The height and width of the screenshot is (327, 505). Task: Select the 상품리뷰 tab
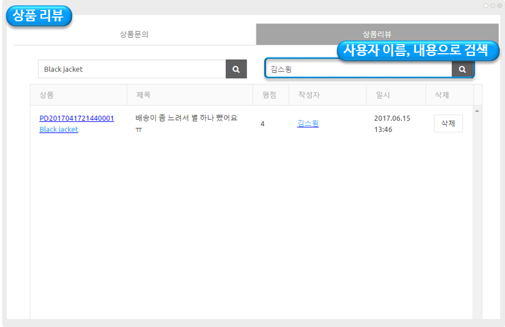tap(377, 35)
